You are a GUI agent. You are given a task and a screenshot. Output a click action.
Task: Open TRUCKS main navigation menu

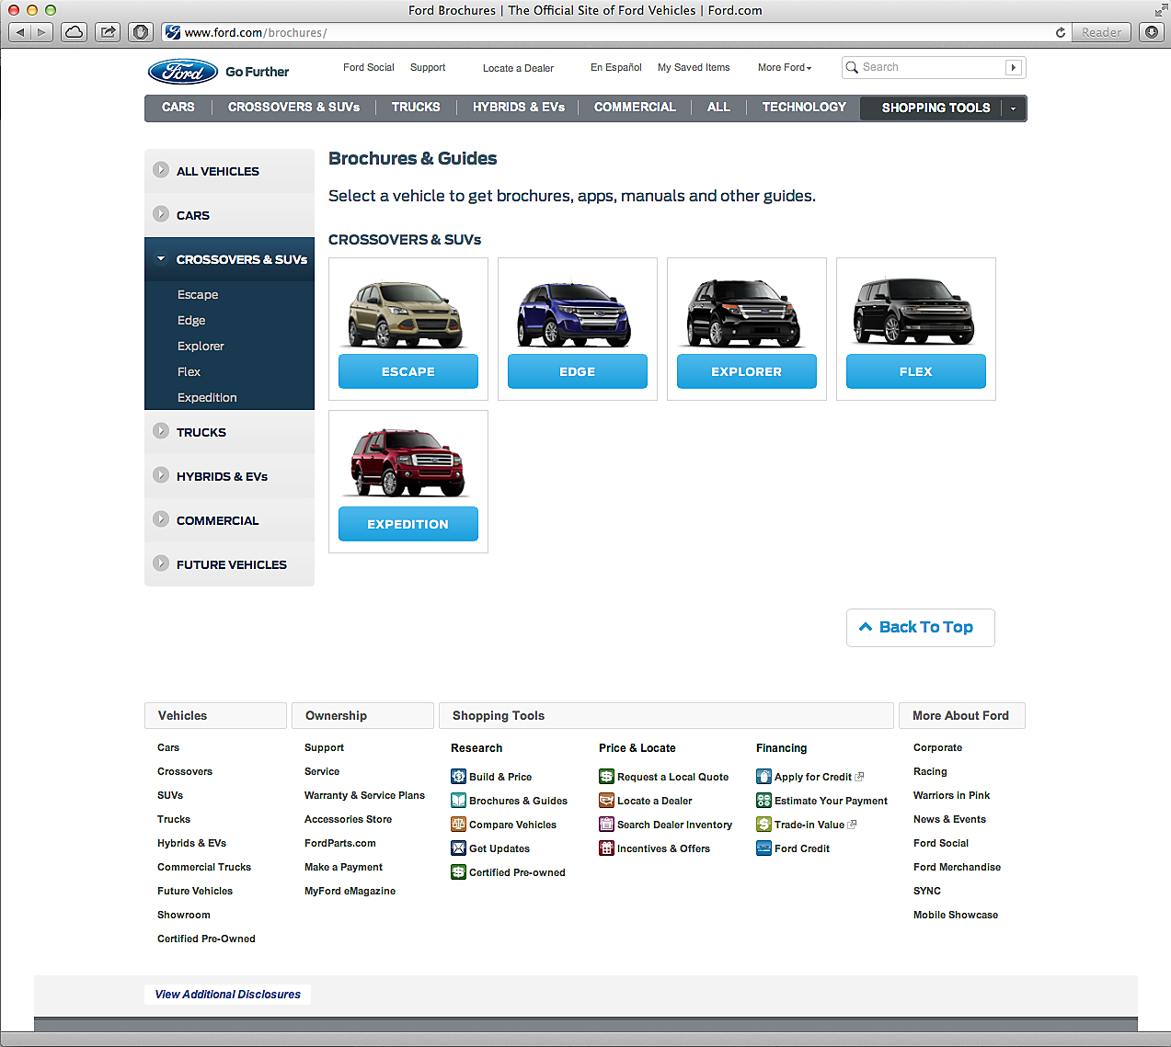click(x=416, y=108)
